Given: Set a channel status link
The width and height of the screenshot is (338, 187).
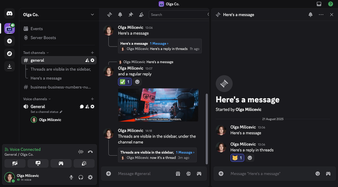Looking at the screenshot, I should 46,112.
